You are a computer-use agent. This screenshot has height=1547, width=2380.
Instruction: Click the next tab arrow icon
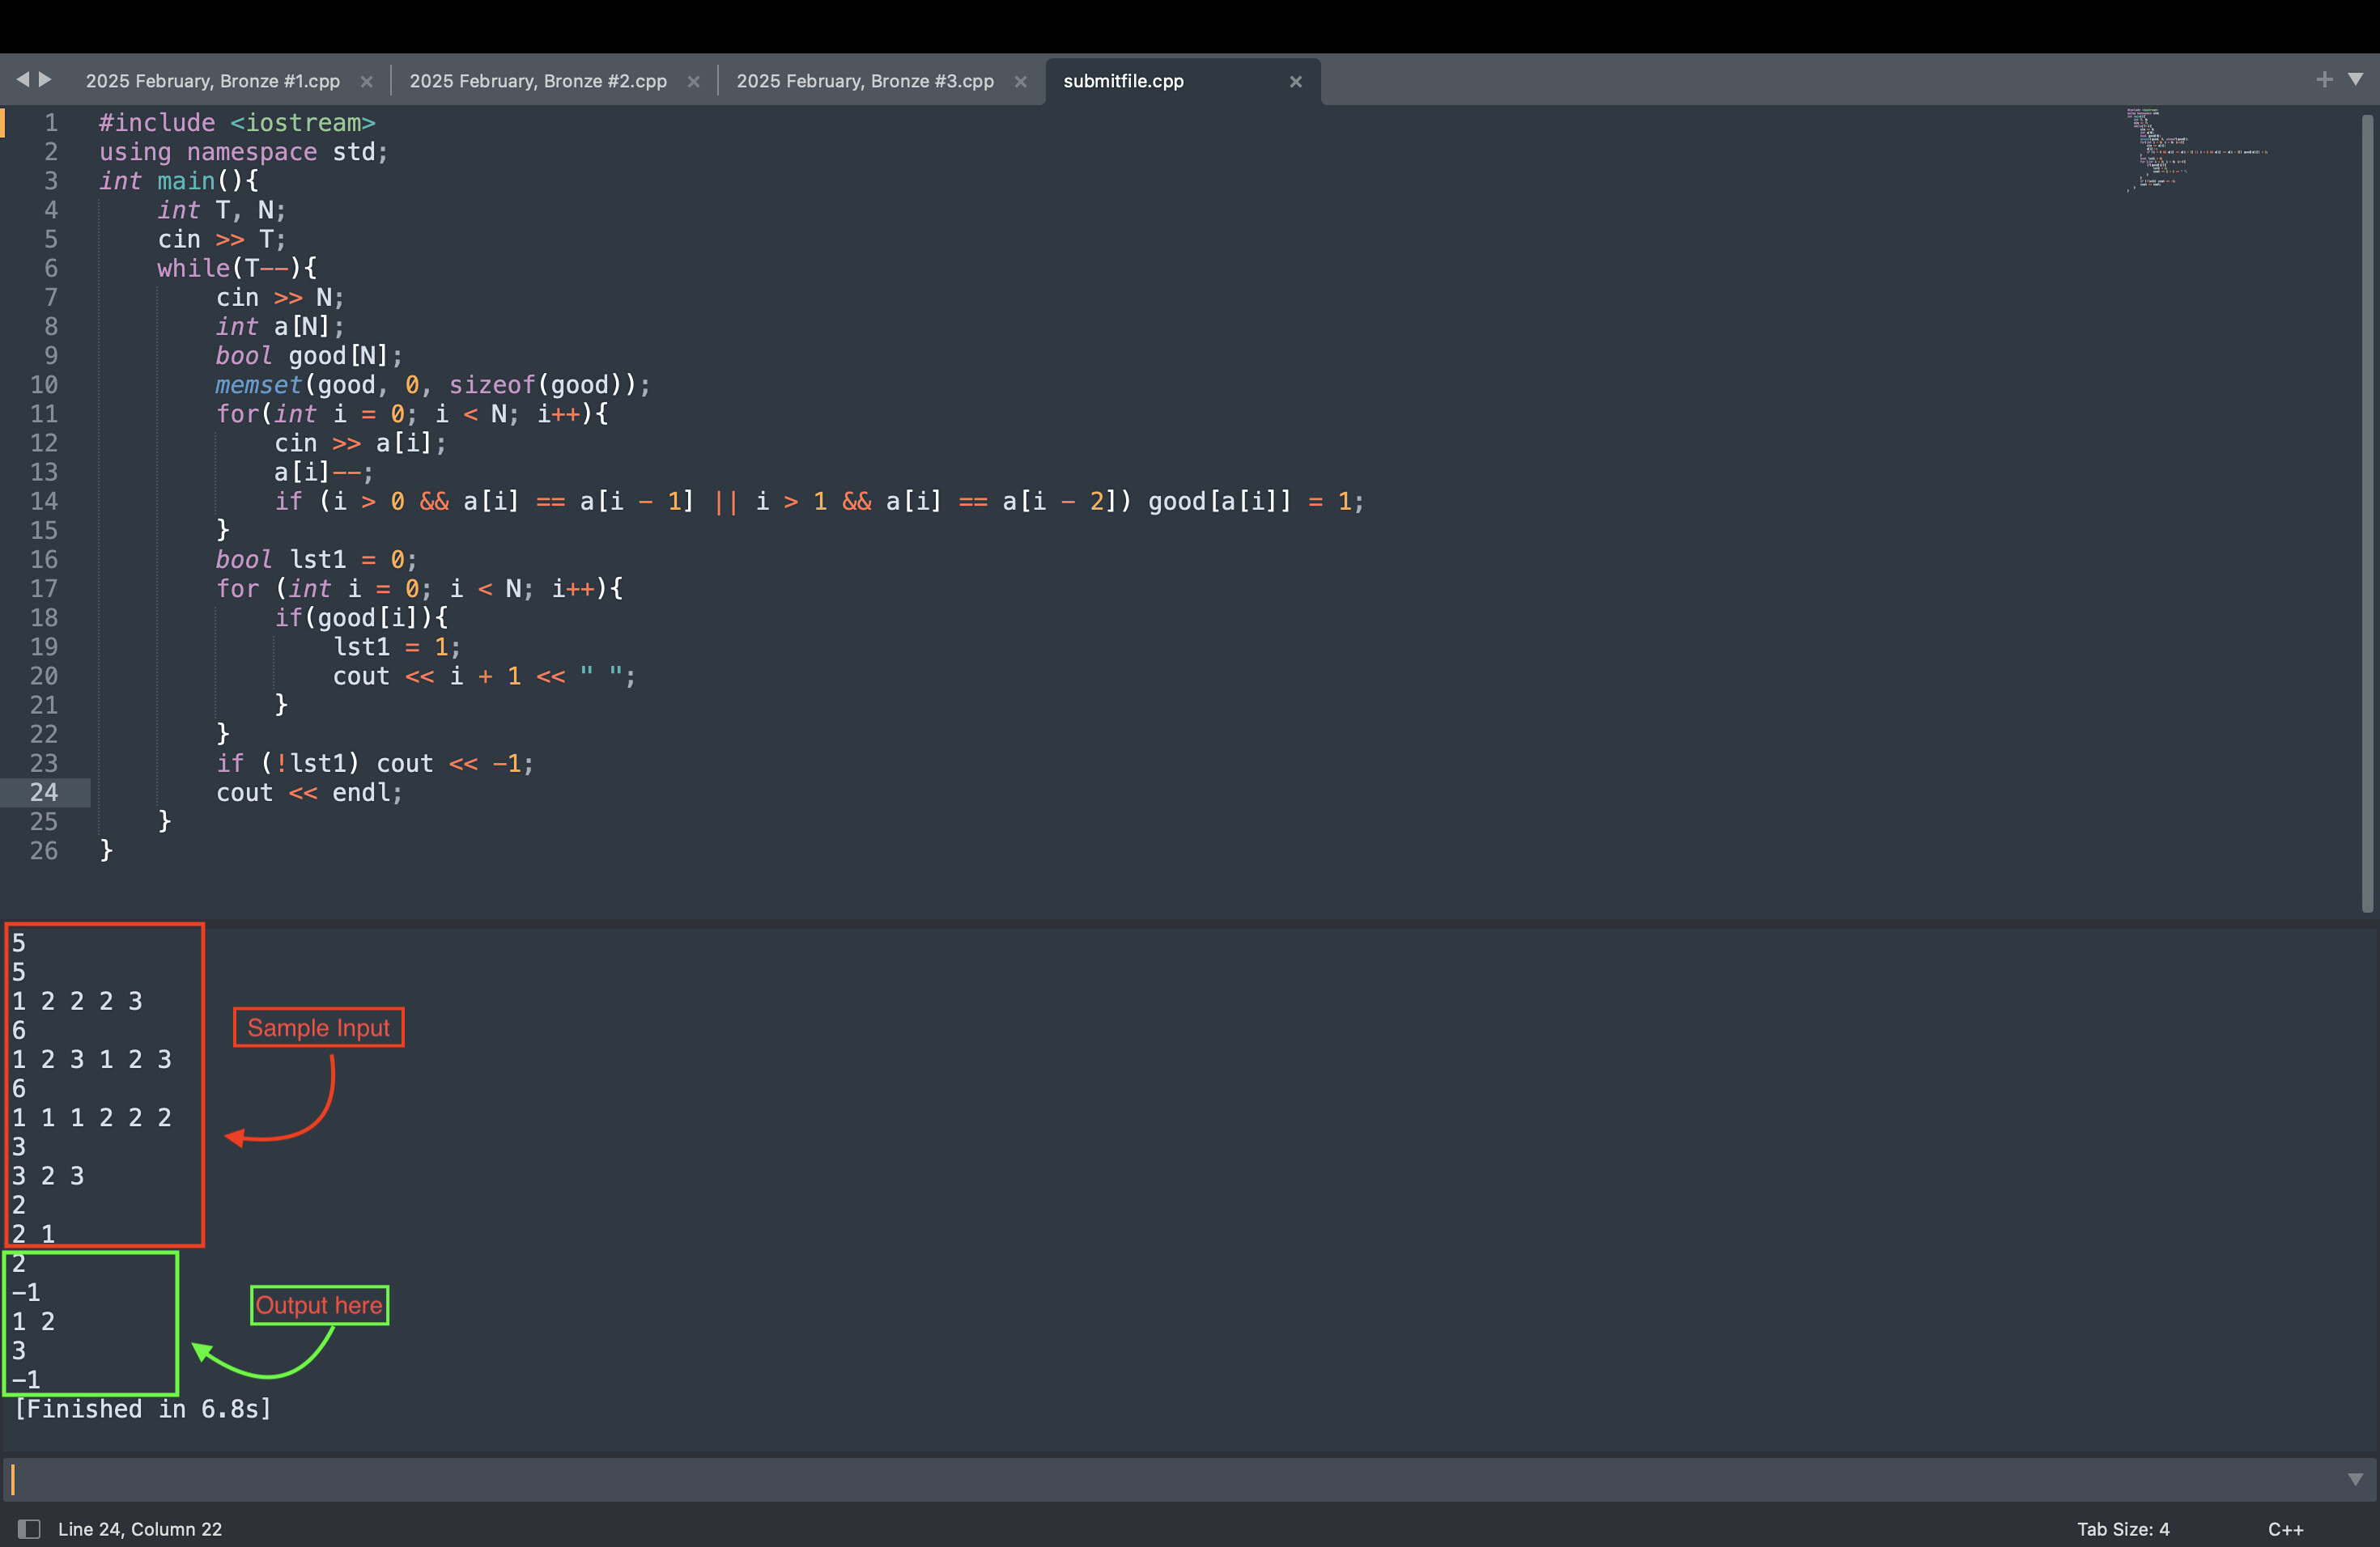(x=45, y=79)
